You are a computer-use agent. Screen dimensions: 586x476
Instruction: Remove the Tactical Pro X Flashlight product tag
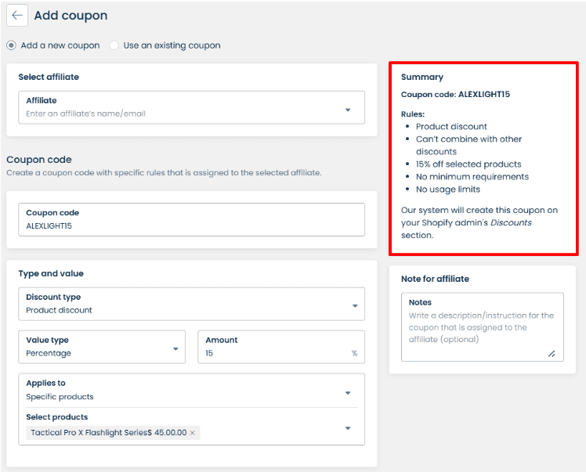(x=193, y=433)
